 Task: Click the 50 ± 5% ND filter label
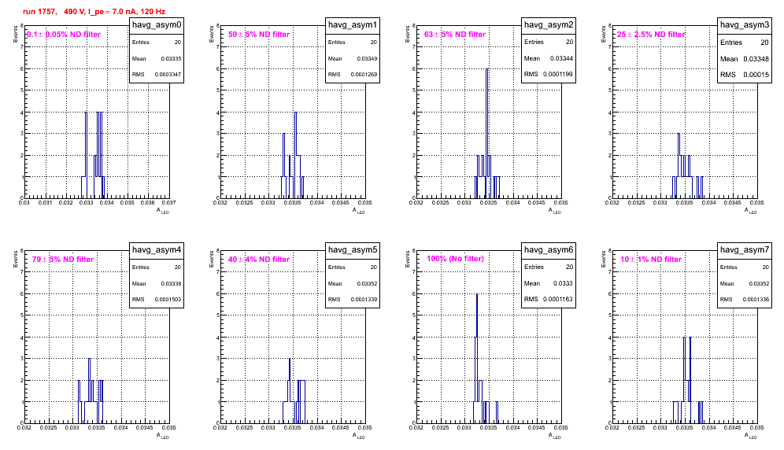point(259,35)
